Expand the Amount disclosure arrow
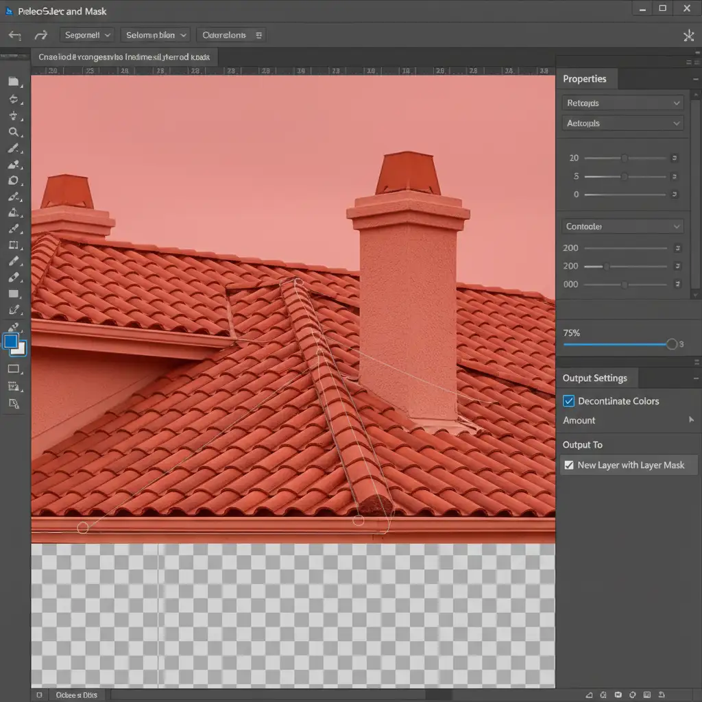The image size is (702, 702). click(x=691, y=420)
